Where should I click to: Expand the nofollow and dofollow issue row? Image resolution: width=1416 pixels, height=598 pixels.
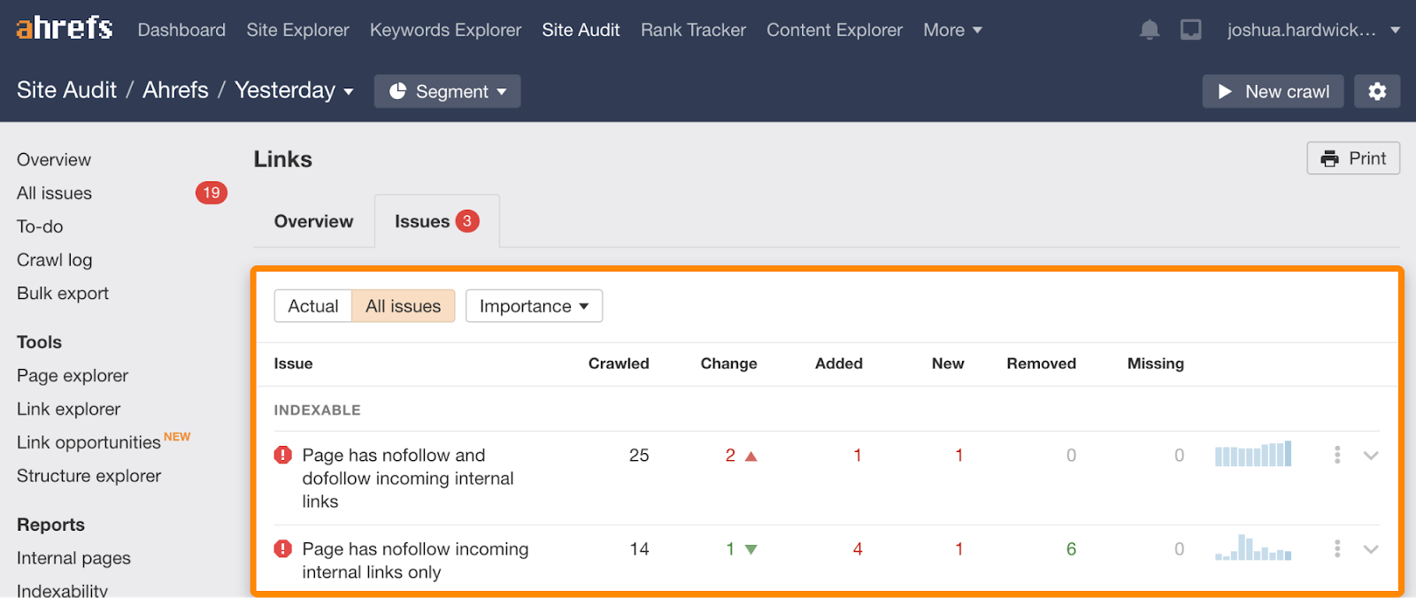1371,456
